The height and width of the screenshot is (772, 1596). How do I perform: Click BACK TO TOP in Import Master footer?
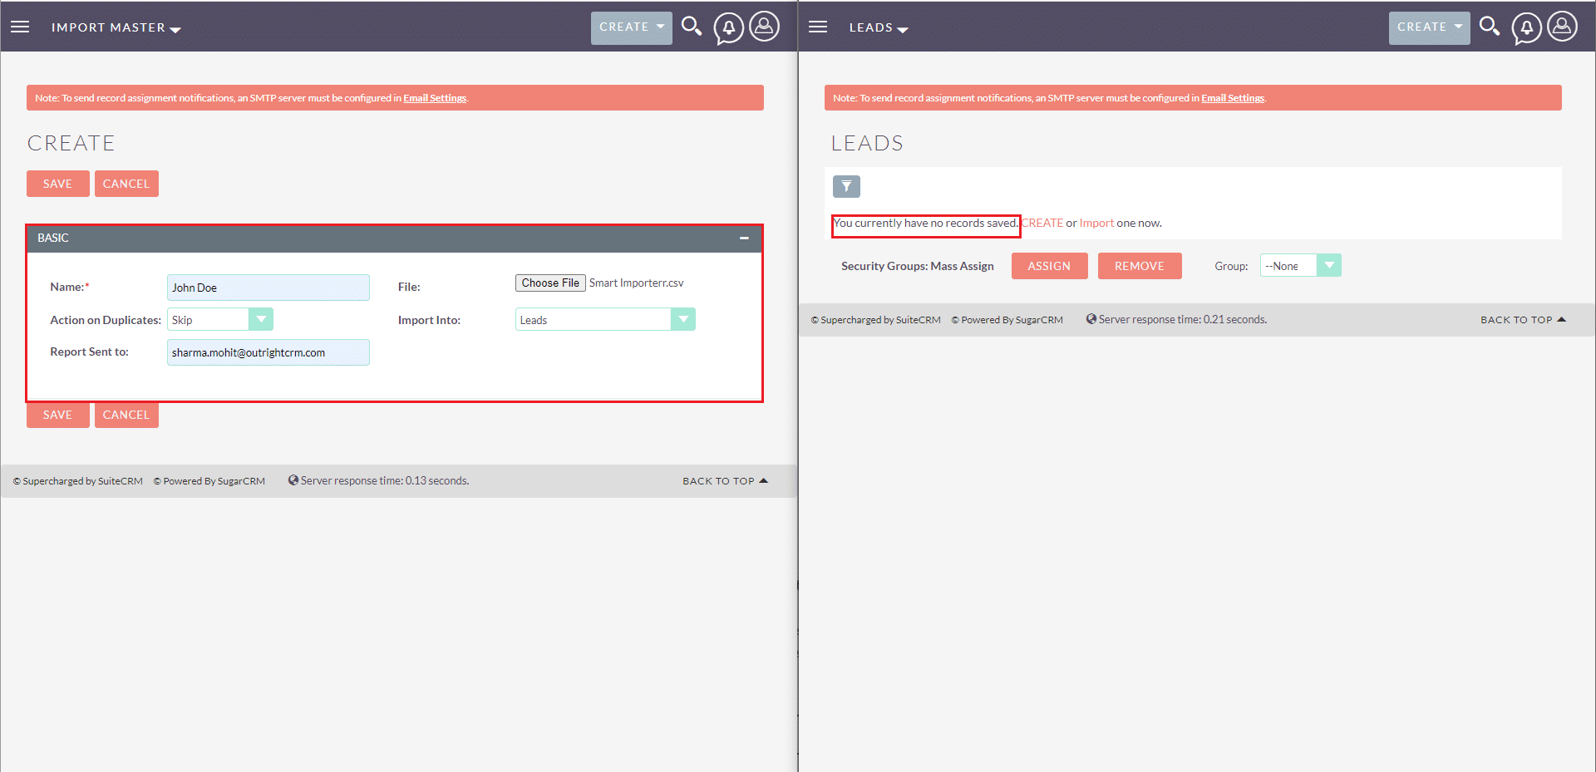(725, 481)
